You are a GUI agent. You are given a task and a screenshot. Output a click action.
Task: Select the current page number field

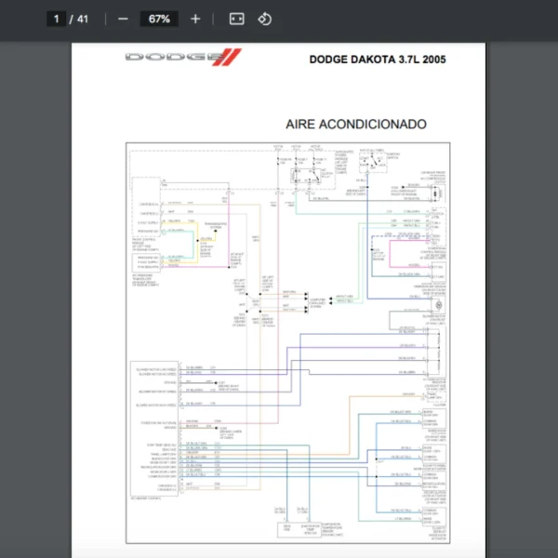point(57,19)
